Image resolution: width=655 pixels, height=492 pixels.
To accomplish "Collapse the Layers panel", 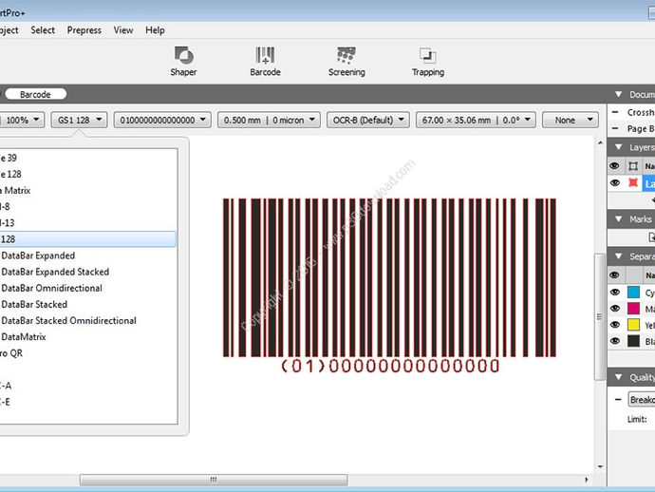I will 619,147.
